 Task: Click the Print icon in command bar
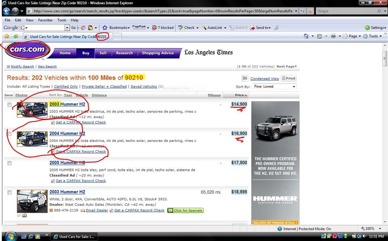pos(333,36)
